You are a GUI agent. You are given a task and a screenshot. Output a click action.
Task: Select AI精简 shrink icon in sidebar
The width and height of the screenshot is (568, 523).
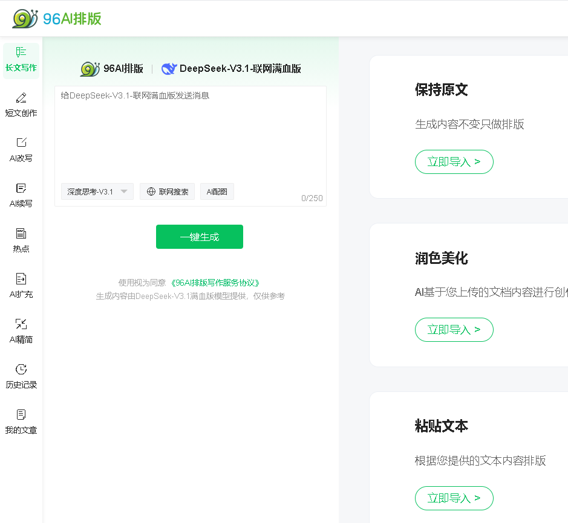[x=21, y=324]
